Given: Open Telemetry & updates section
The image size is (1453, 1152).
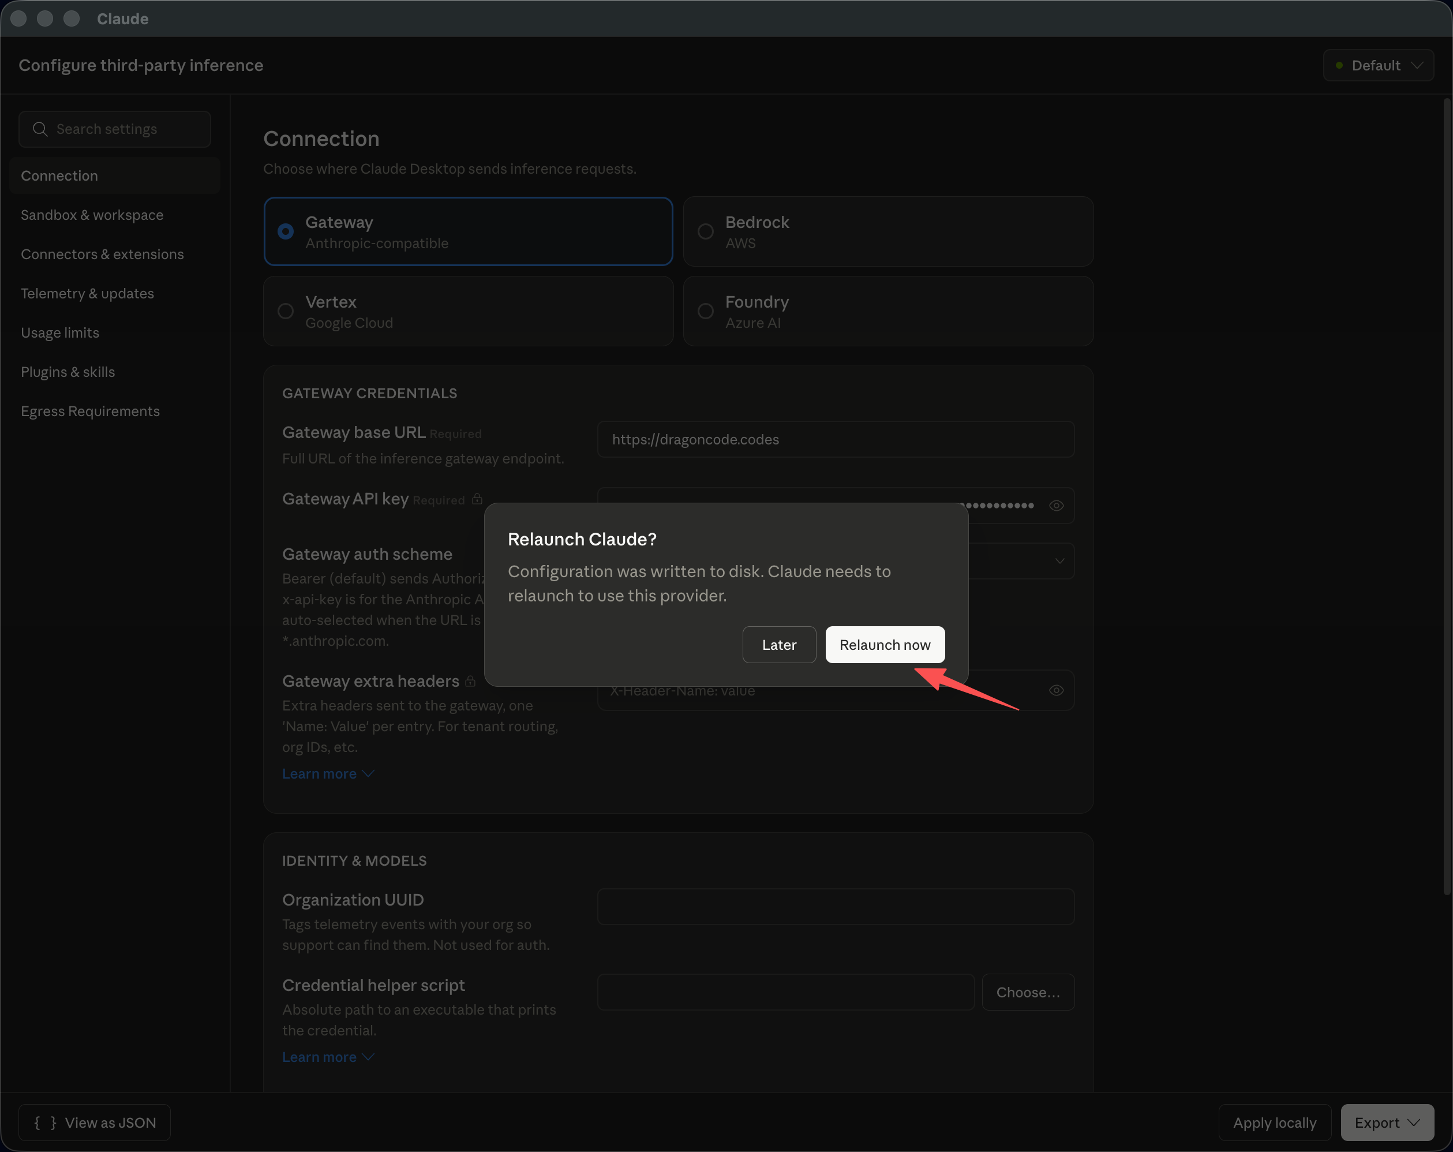Looking at the screenshot, I should [115, 293].
